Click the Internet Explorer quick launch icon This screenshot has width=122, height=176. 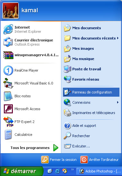[x=57, y=171]
